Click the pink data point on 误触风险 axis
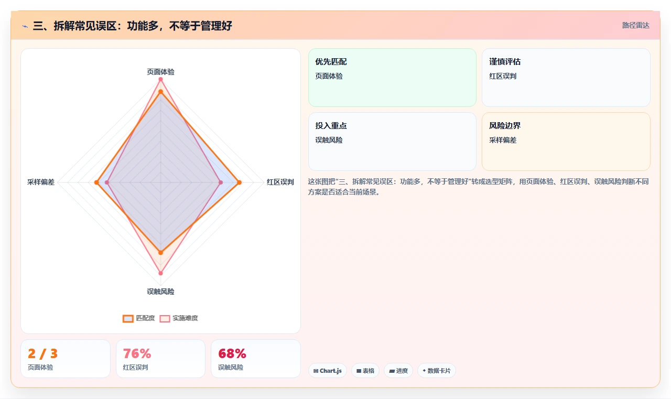The height and width of the screenshot is (399, 671). click(x=160, y=273)
